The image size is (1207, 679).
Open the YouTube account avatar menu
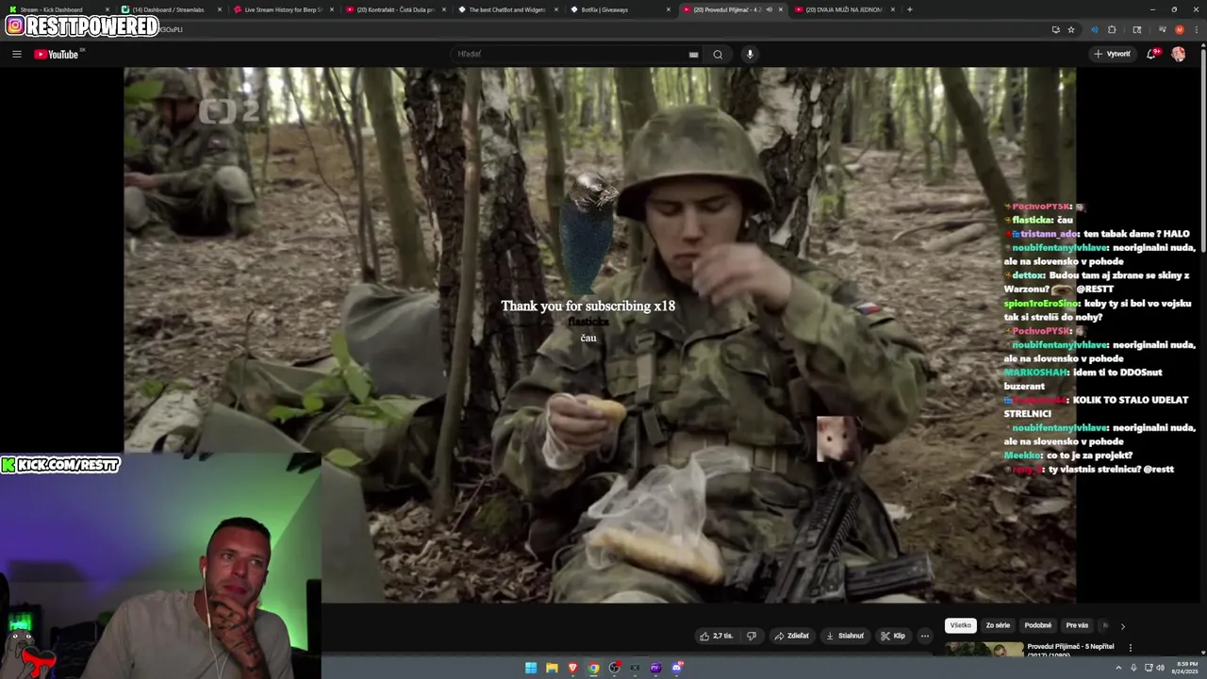click(1178, 54)
